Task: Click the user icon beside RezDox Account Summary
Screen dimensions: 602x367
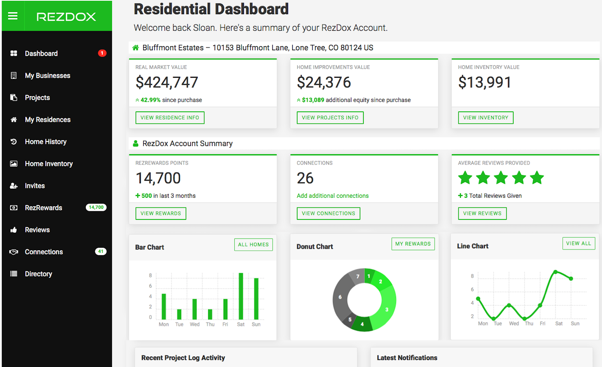Action: pyautogui.click(x=135, y=143)
